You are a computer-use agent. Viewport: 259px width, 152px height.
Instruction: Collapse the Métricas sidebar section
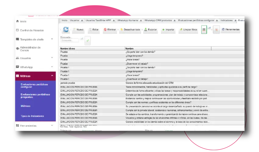52,76
